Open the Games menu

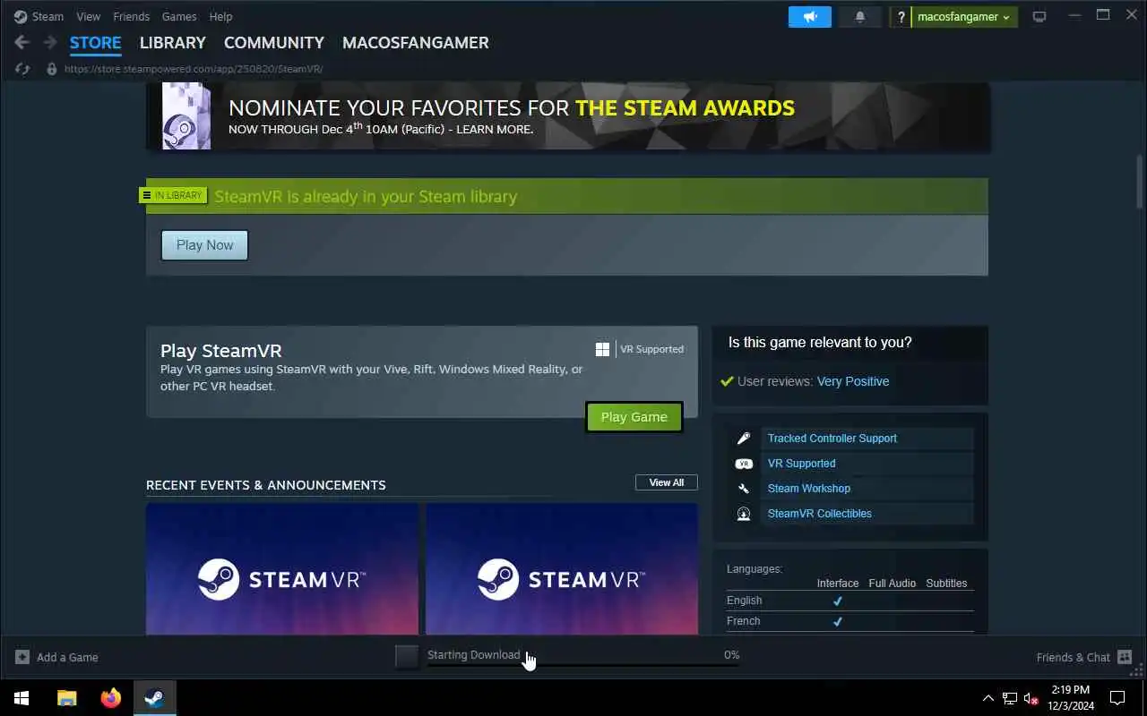179,16
